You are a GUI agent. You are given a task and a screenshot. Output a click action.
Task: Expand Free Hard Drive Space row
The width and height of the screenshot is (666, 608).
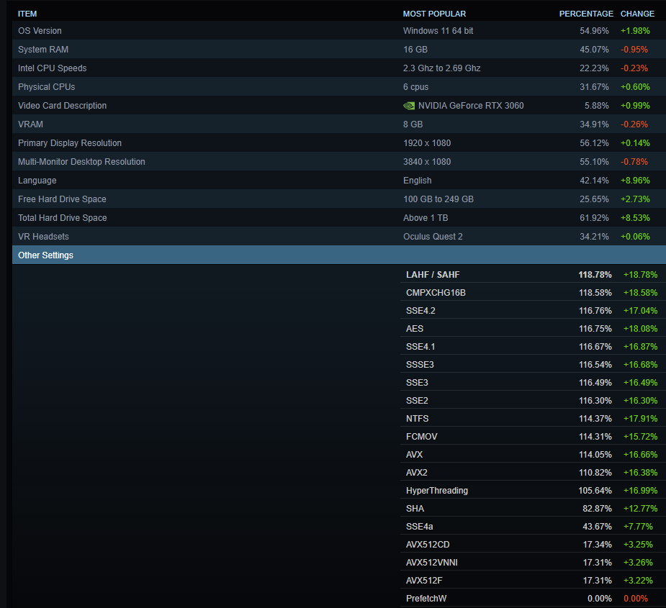[x=62, y=199]
